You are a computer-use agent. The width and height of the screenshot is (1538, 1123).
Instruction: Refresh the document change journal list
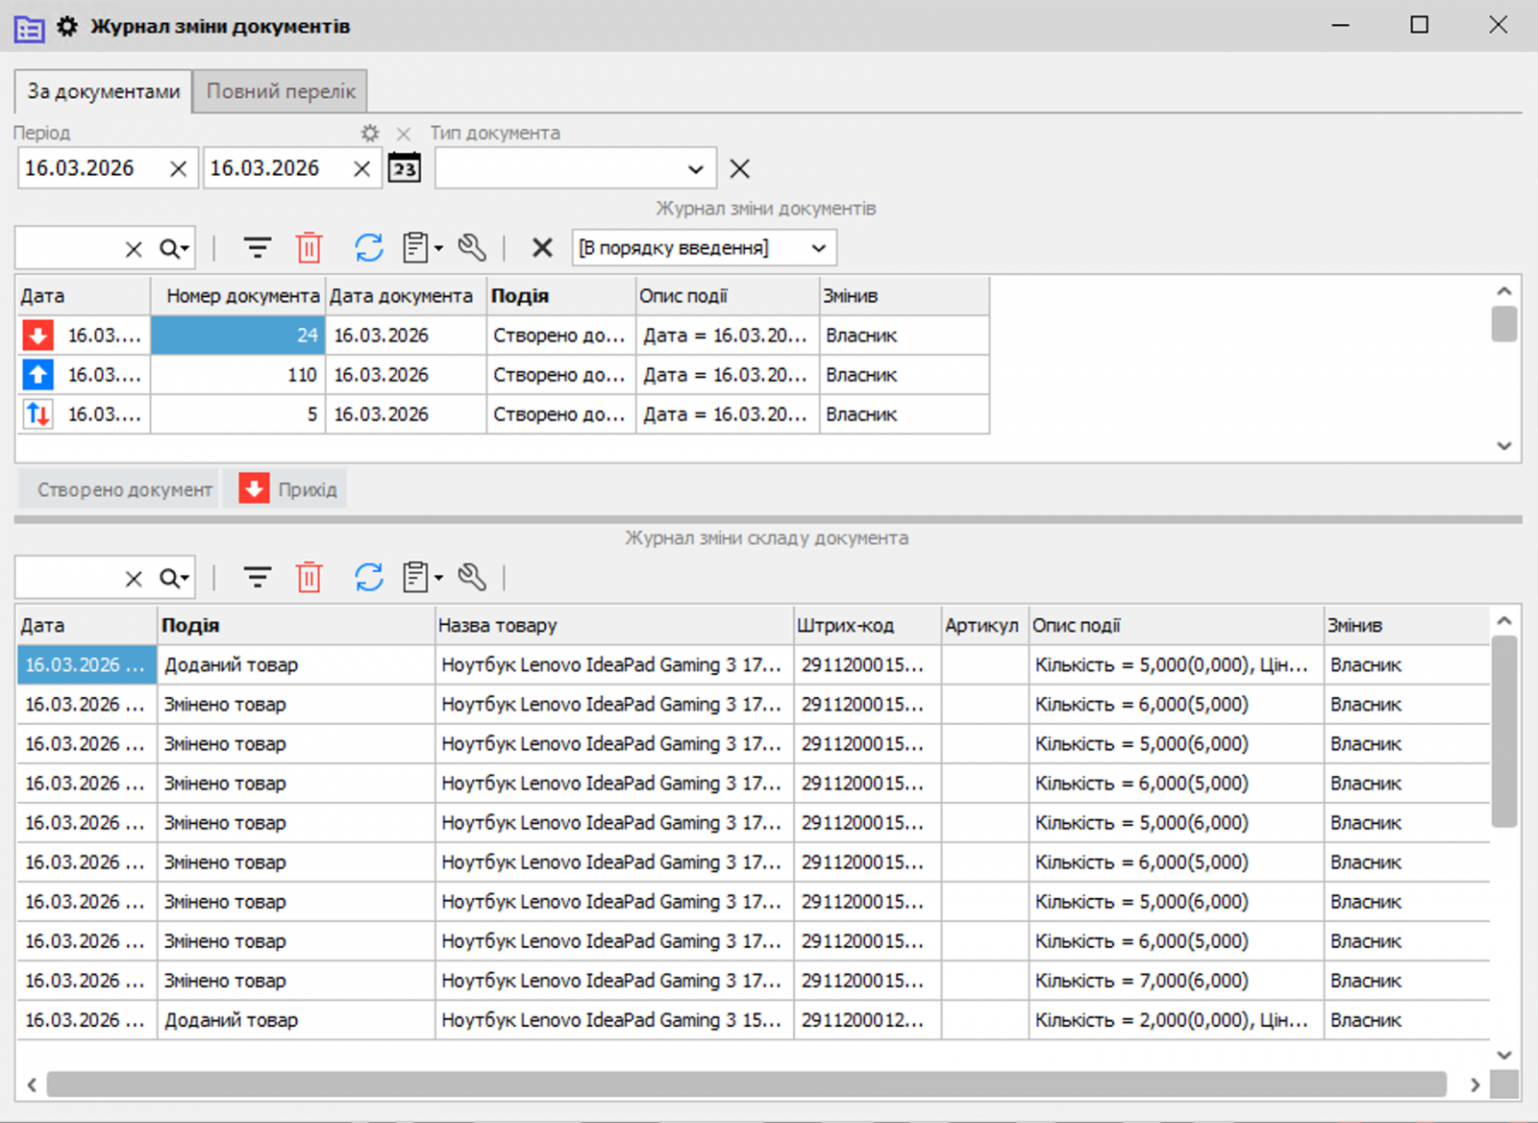369,248
